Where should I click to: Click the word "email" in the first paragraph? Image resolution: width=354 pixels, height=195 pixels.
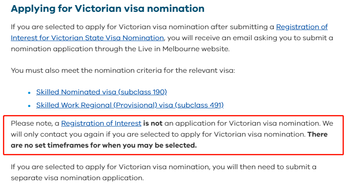coord(242,38)
